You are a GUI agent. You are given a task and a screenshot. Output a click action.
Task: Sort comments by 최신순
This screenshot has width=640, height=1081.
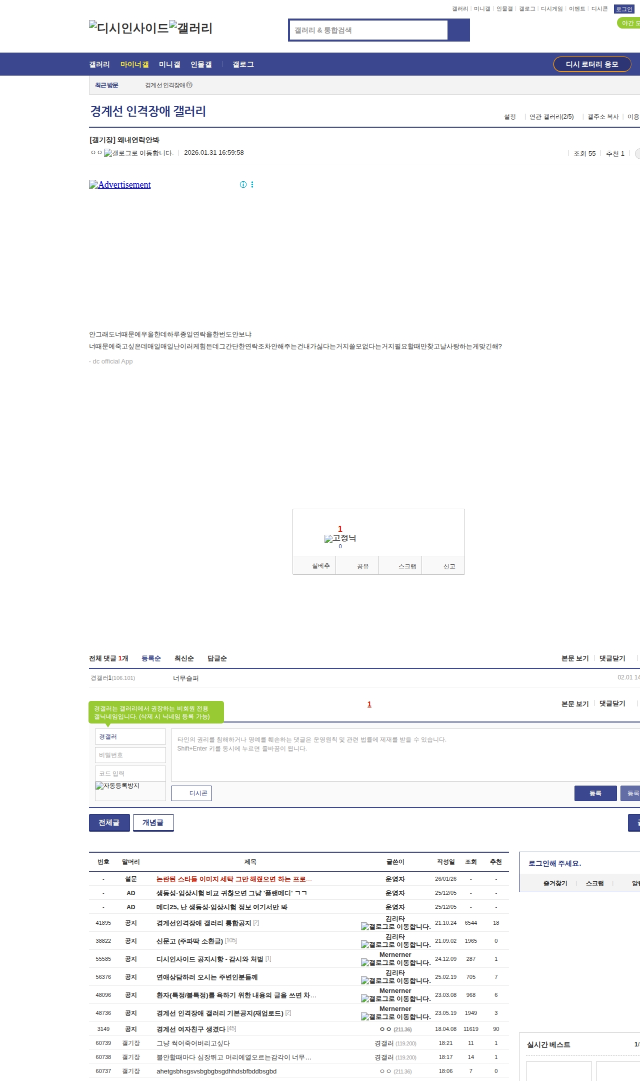coord(184,658)
